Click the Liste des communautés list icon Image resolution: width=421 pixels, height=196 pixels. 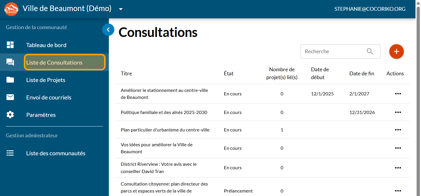pos(10,153)
